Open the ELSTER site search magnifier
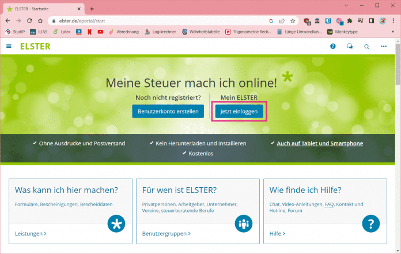The width and height of the screenshot is (401, 254). [x=367, y=47]
